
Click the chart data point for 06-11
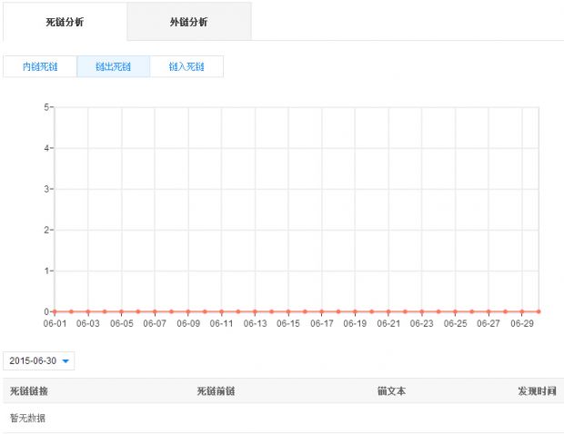tap(222, 311)
